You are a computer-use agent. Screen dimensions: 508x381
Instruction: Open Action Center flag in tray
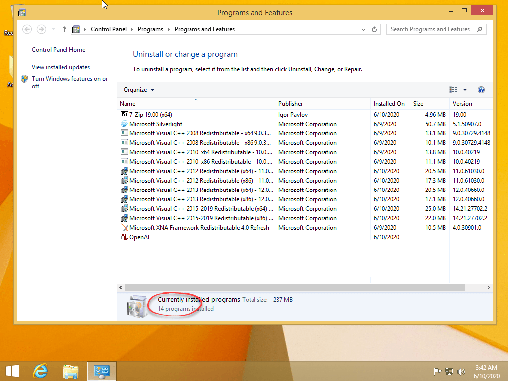point(437,371)
